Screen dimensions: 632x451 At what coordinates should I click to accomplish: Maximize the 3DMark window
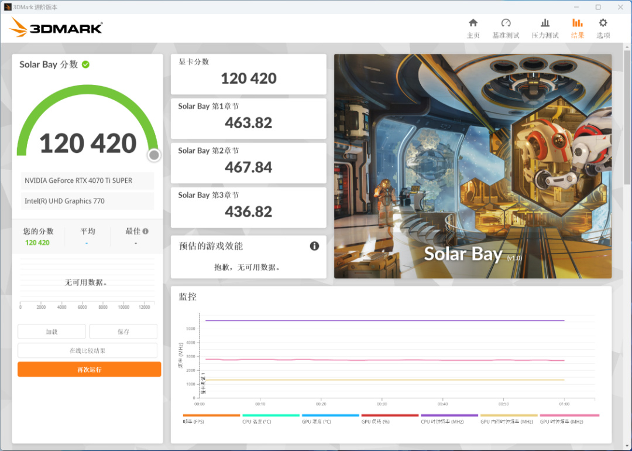click(x=598, y=7)
